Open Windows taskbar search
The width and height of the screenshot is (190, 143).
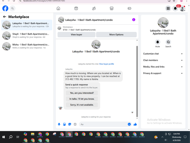[x=11, y=137]
